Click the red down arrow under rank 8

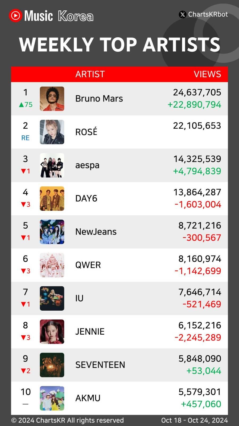pos(23,338)
